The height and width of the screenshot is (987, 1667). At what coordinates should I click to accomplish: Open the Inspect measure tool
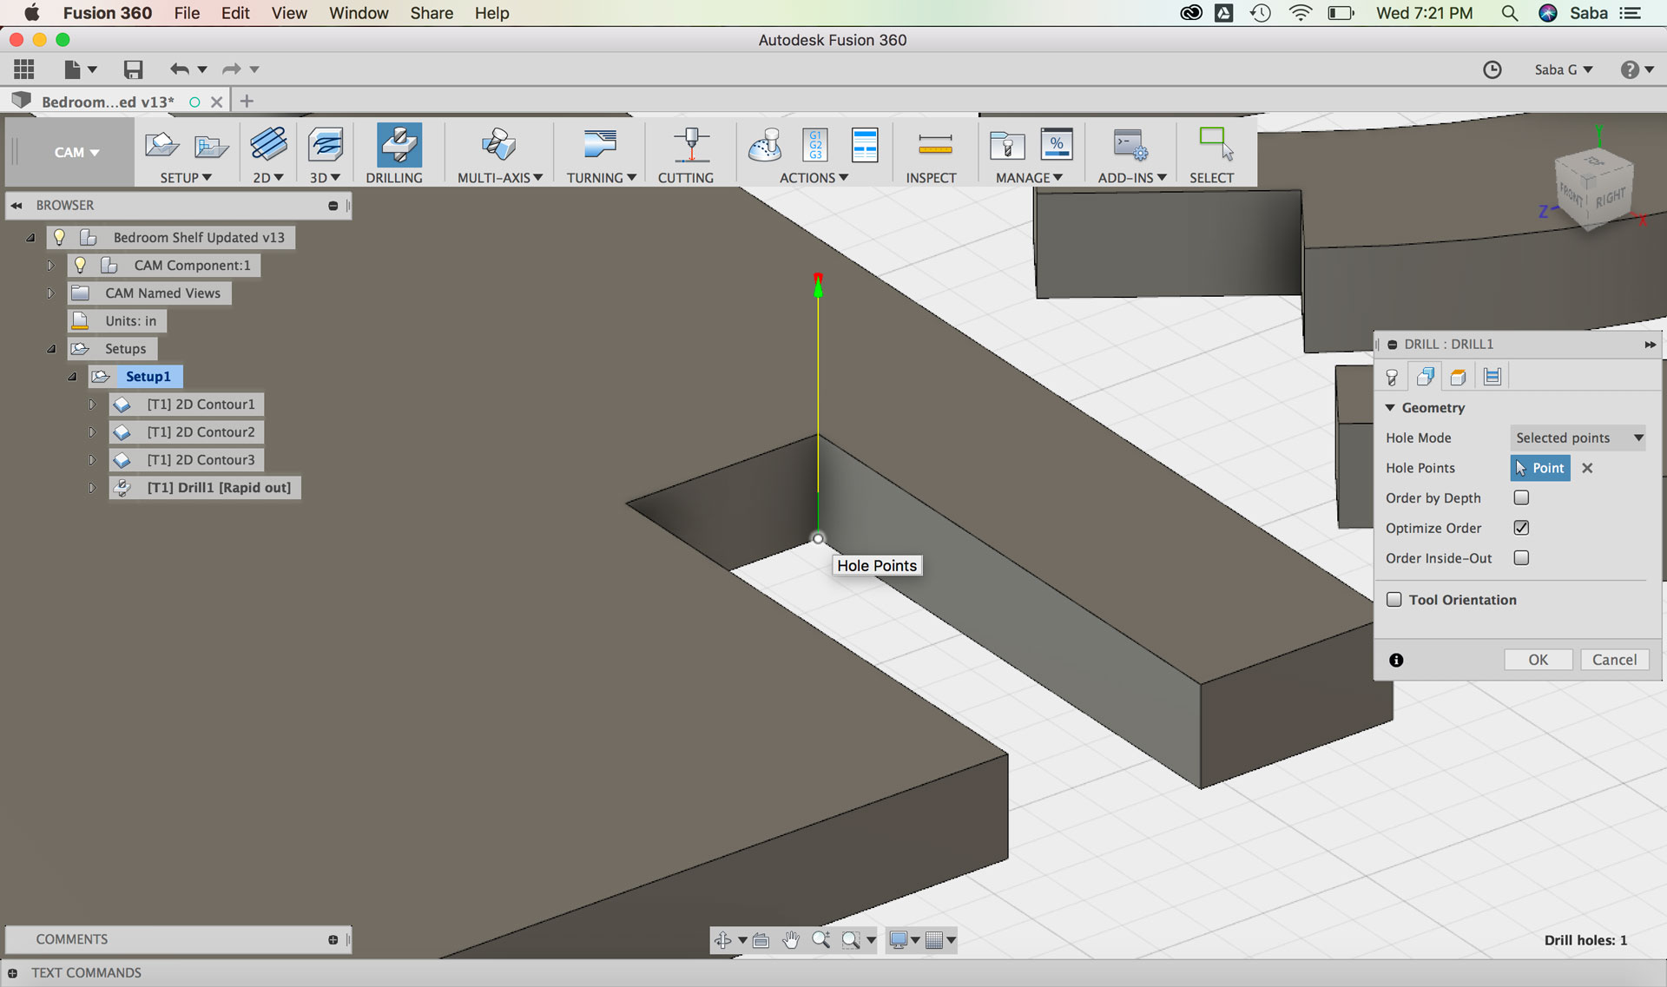pos(934,145)
